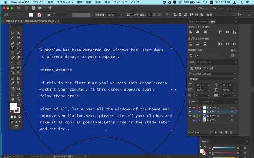Select the Line Segment tool
The image size is (254, 158).
tap(19, 48)
